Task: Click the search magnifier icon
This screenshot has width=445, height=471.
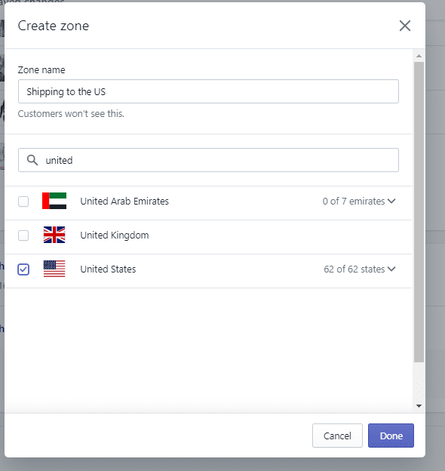Action: pyautogui.click(x=32, y=160)
